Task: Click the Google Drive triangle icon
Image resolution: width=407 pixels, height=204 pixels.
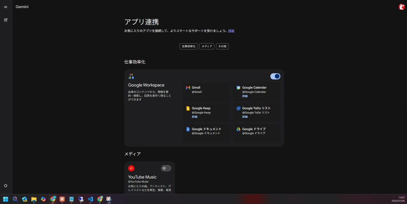Action: (x=238, y=129)
